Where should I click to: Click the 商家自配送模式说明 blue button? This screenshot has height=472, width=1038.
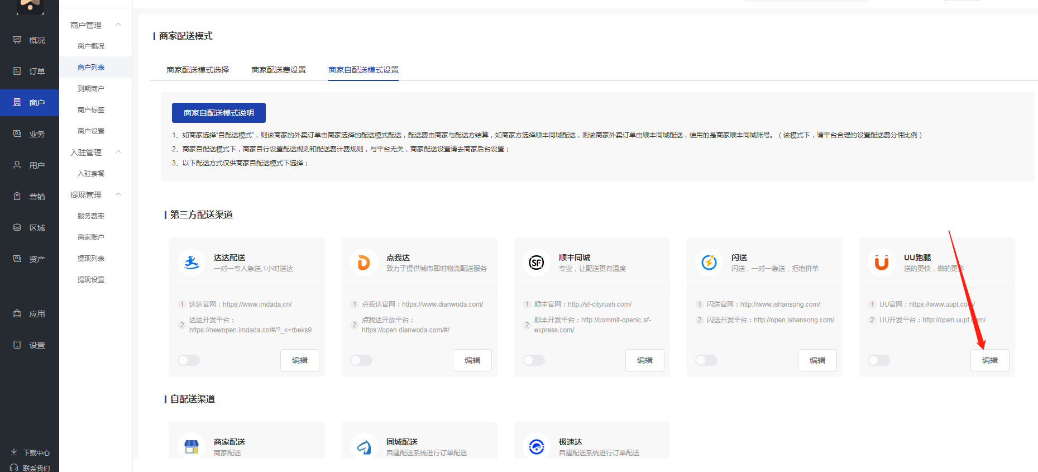(x=219, y=113)
